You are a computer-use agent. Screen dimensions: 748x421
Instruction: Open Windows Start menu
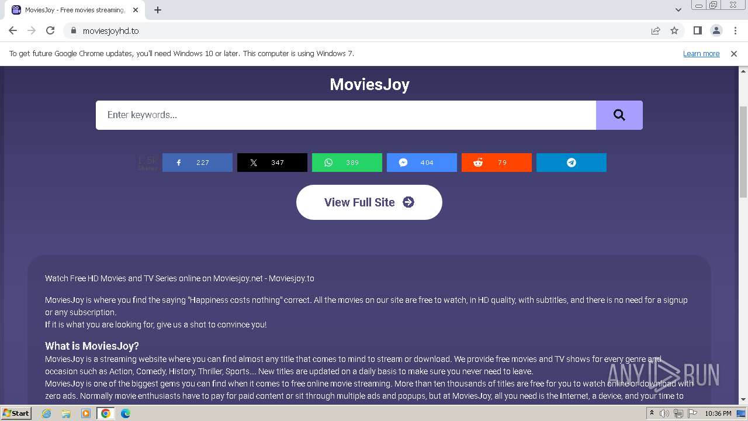click(16, 413)
